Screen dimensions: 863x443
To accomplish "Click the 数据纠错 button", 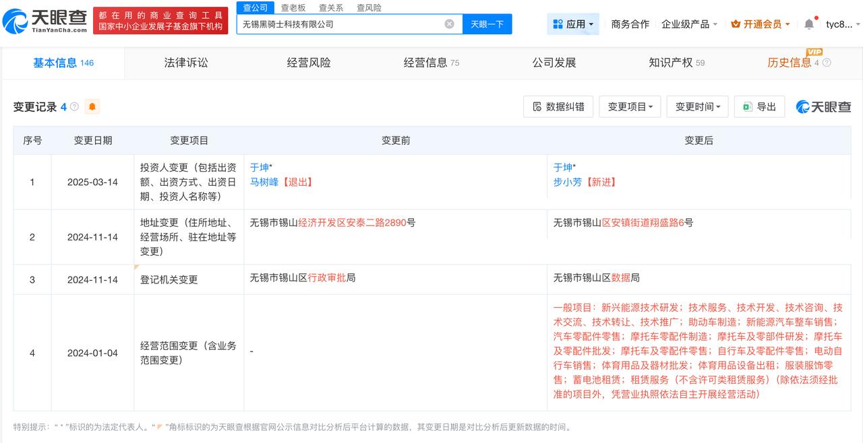I will tap(558, 106).
